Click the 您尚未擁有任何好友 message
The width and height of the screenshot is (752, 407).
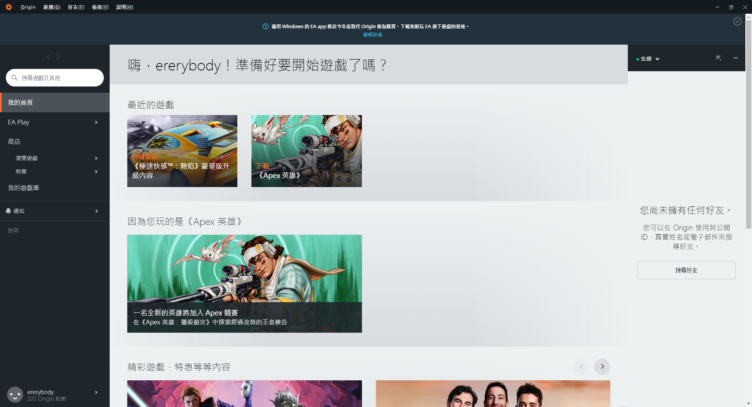click(x=686, y=211)
